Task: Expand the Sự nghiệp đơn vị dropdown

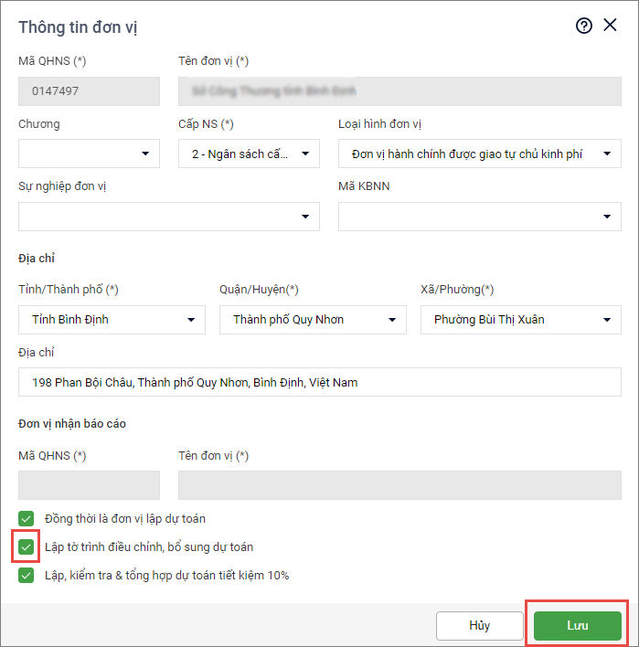Action: coord(168,217)
